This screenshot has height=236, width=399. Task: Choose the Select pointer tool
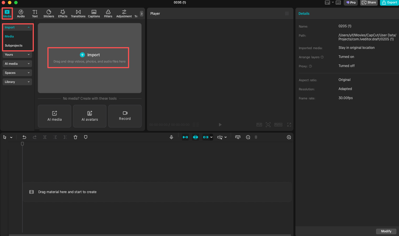point(5,137)
